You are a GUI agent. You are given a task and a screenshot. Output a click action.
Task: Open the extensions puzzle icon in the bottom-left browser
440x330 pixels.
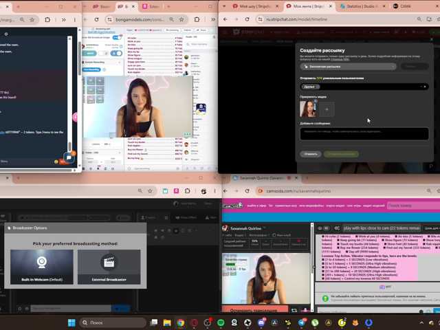pyautogui.click(x=187, y=191)
